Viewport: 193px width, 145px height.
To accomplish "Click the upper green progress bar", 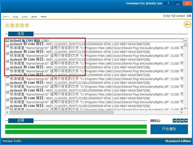I will pos(76,127).
